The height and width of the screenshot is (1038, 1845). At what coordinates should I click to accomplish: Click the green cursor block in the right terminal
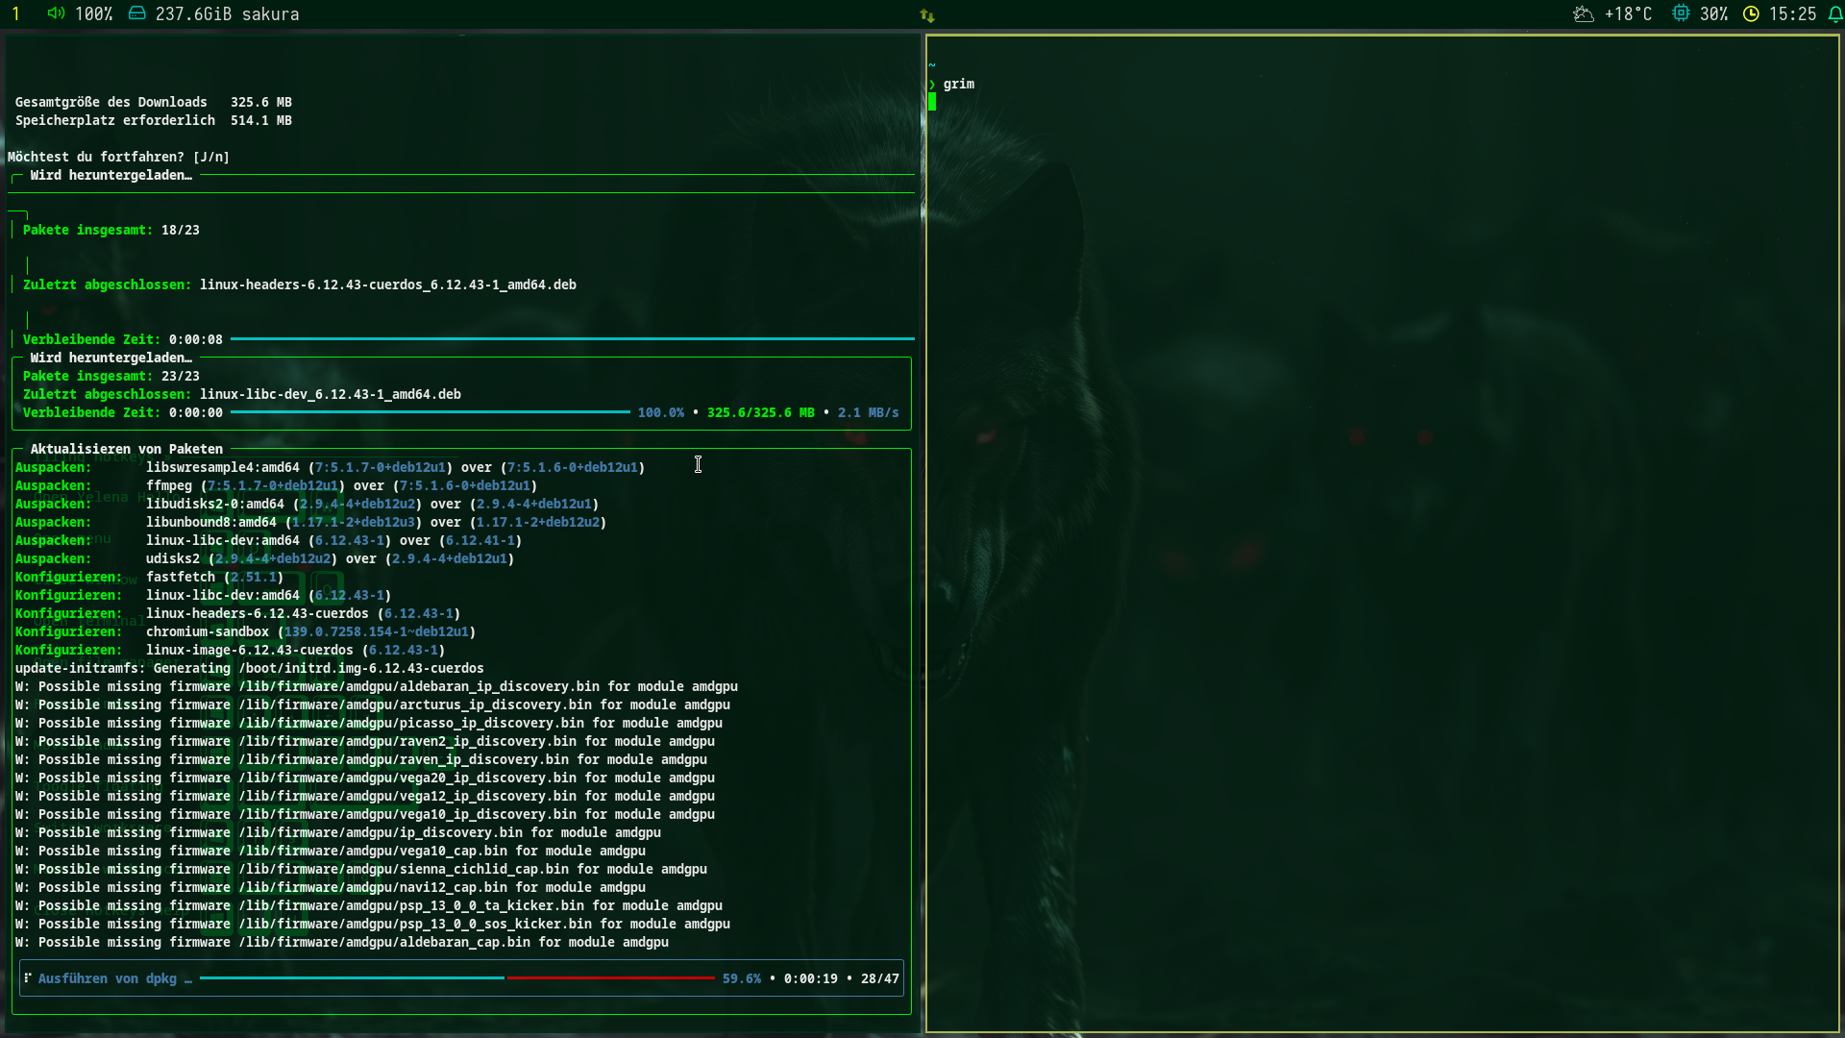pyautogui.click(x=931, y=102)
